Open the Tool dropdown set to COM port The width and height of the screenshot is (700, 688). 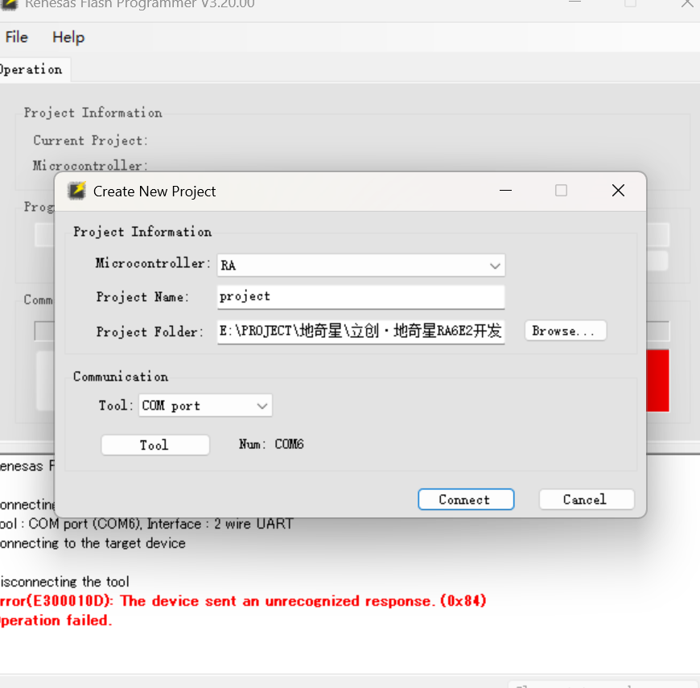[205, 406]
